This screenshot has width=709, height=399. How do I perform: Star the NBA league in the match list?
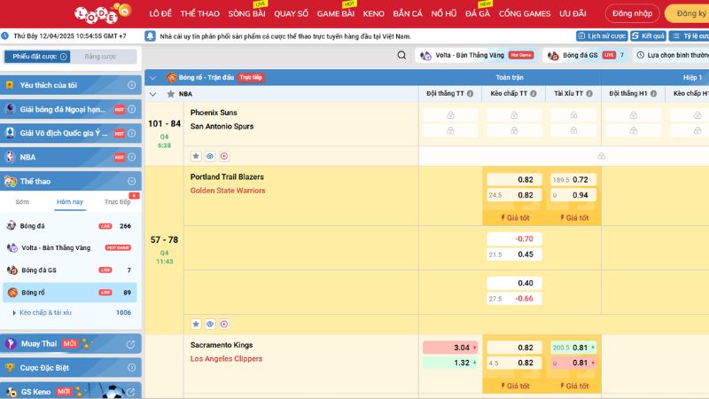coord(170,93)
